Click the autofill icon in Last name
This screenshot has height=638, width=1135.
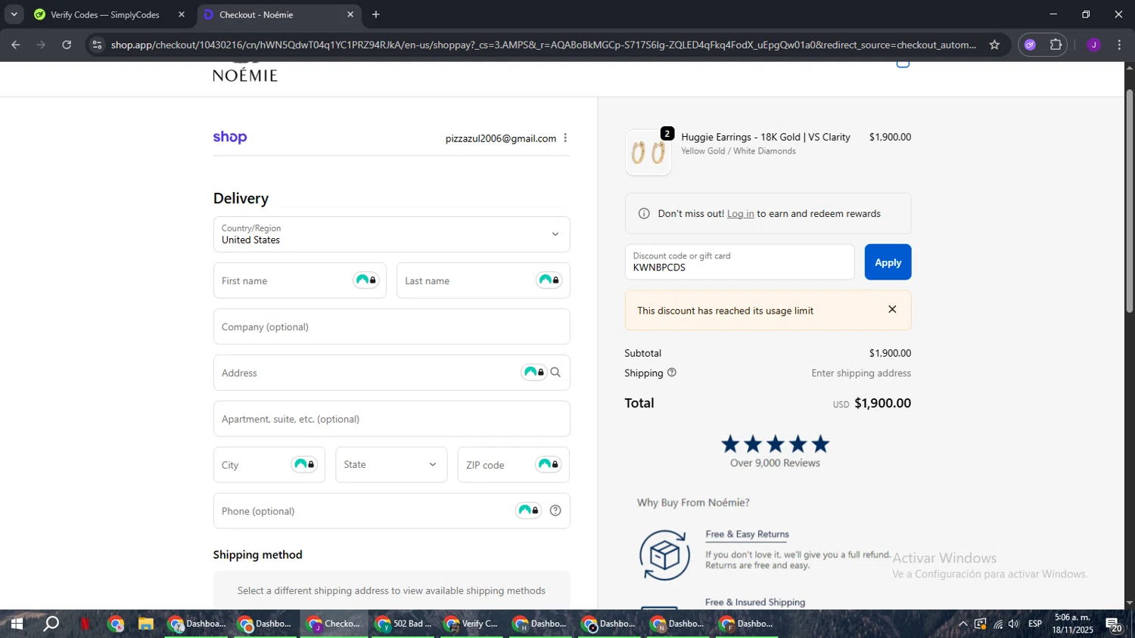pyautogui.click(x=549, y=280)
